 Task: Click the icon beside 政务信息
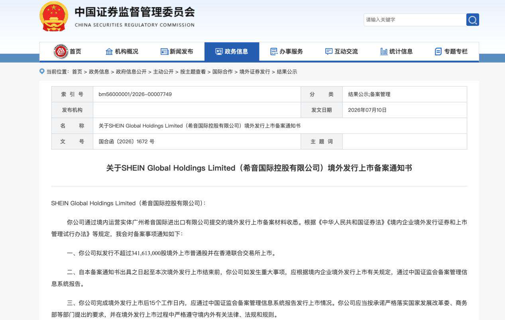click(x=219, y=51)
